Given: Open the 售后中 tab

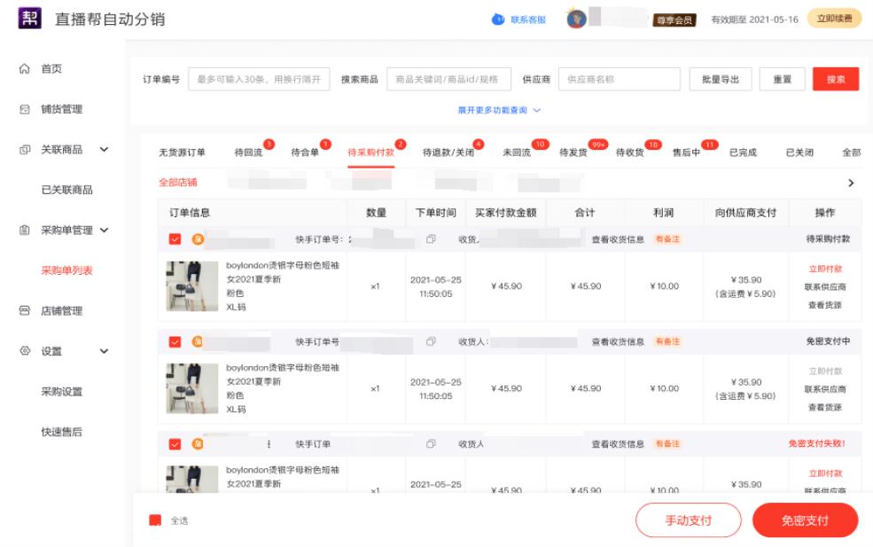Looking at the screenshot, I should (686, 152).
